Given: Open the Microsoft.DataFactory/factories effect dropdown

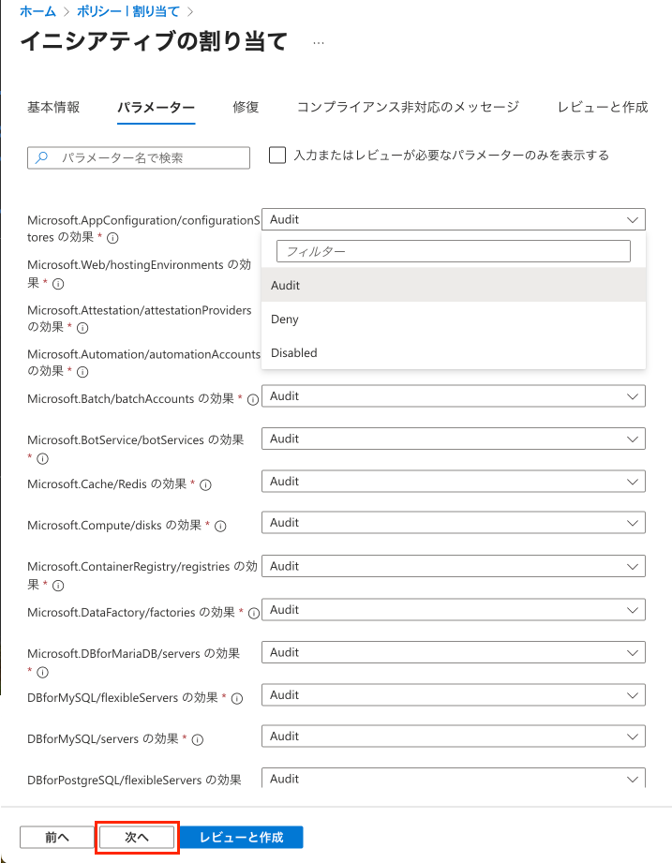Looking at the screenshot, I should (x=454, y=610).
